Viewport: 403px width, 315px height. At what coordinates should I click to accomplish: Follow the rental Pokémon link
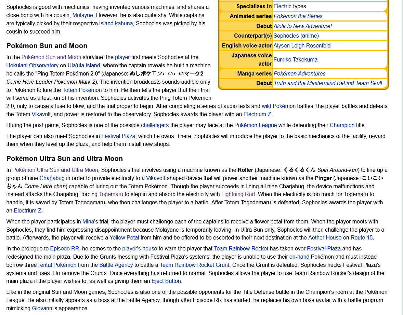pyautogui.click(x=57, y=265)
